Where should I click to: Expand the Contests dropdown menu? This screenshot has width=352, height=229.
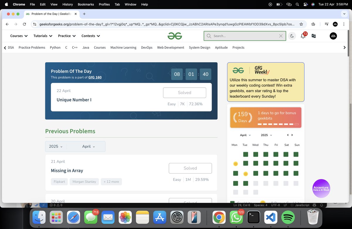coord(91,36)
